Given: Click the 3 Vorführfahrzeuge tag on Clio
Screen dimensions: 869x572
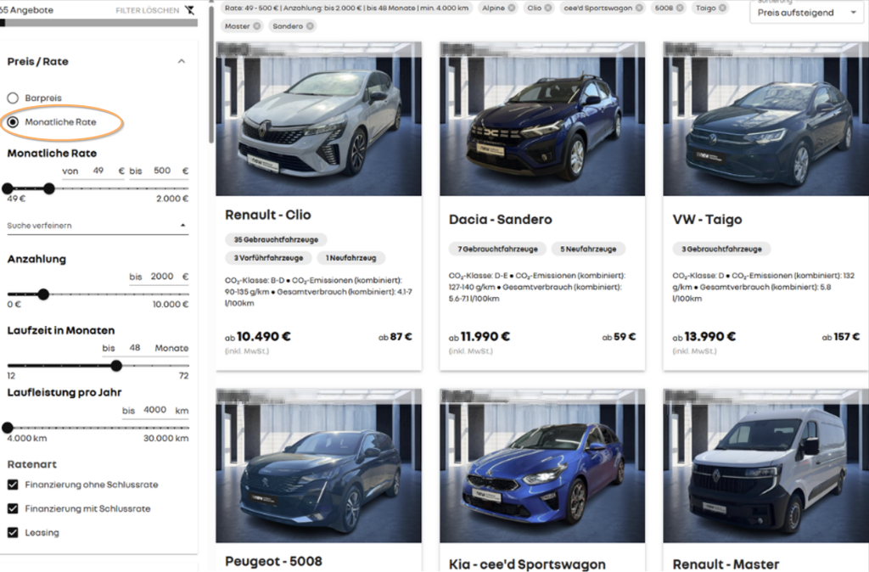Looking at the screenshot, I should pyautogui.click(x=268, y=258).
